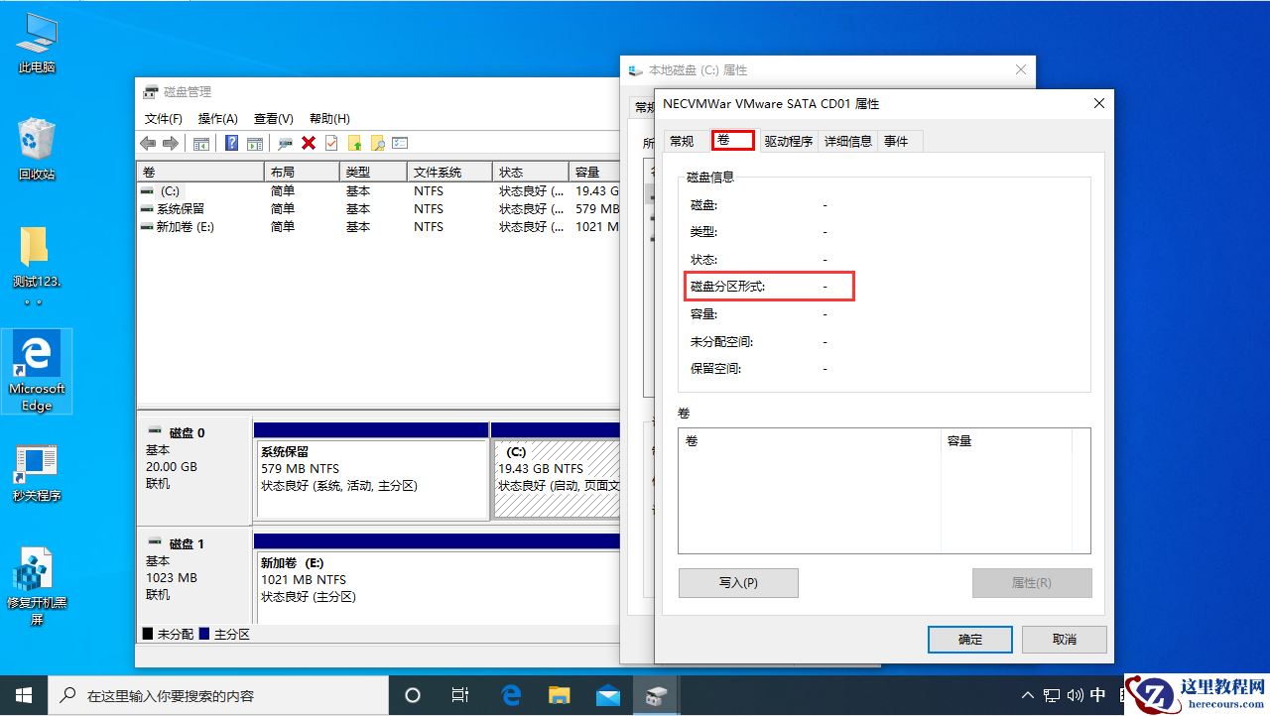Click the 取消 button in the properties dialog

(x=1063, y=639)
